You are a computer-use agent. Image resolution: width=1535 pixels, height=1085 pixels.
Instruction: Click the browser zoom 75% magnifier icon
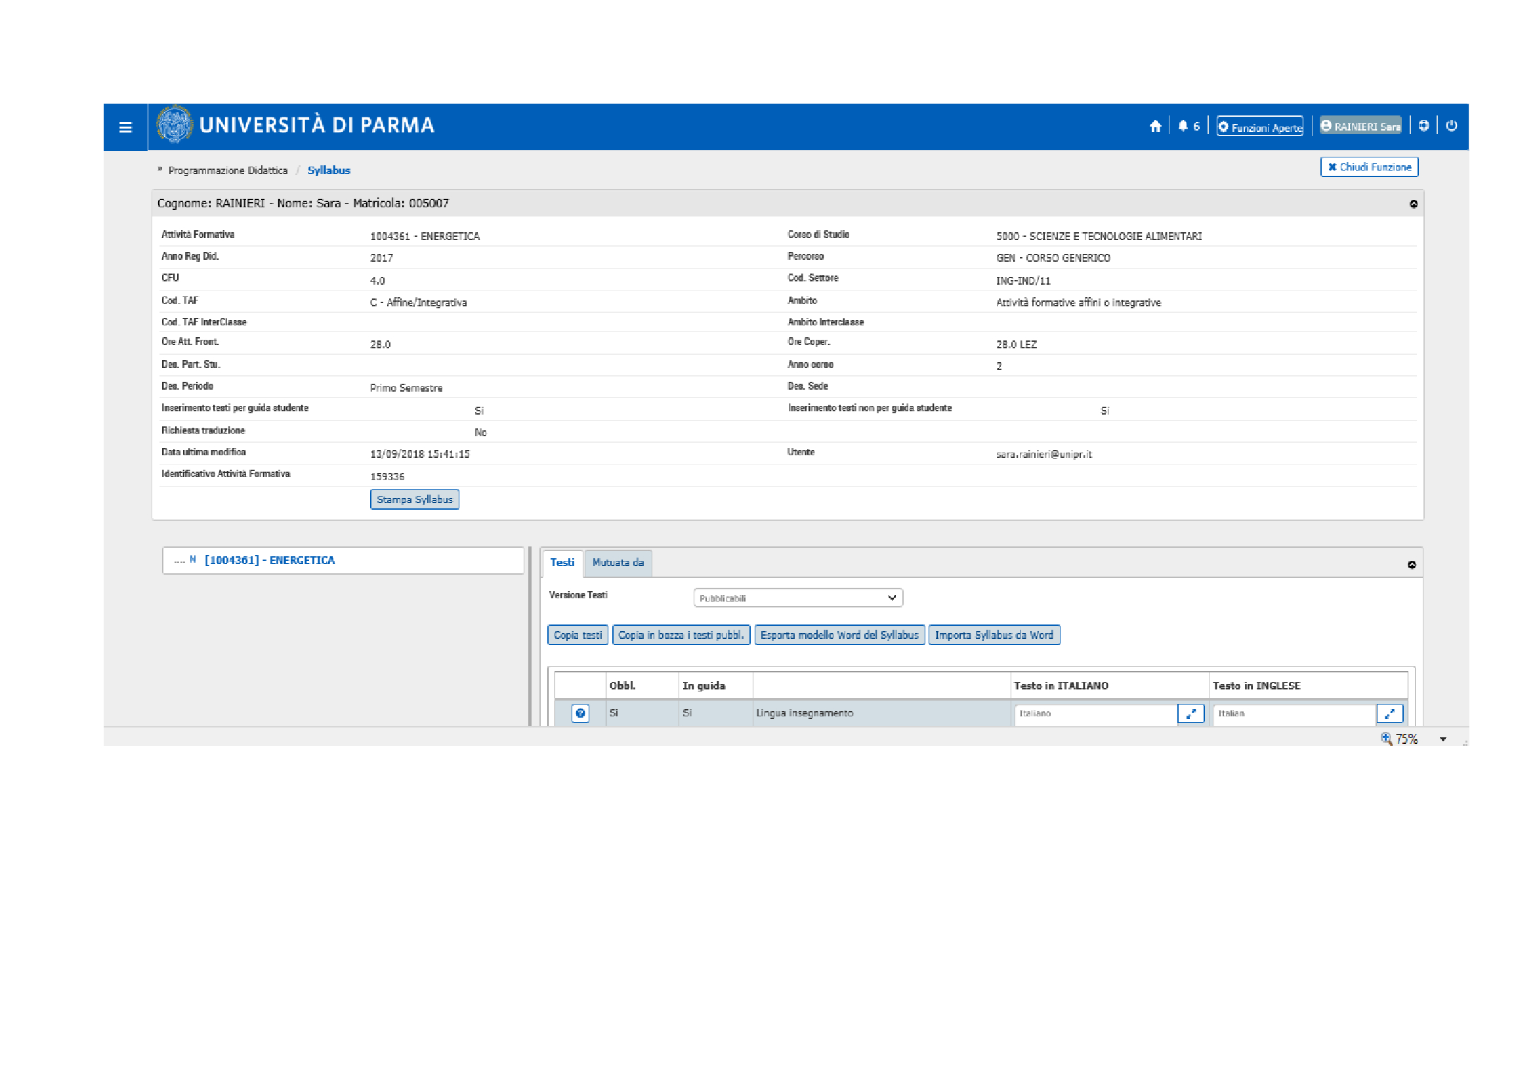1387,739
